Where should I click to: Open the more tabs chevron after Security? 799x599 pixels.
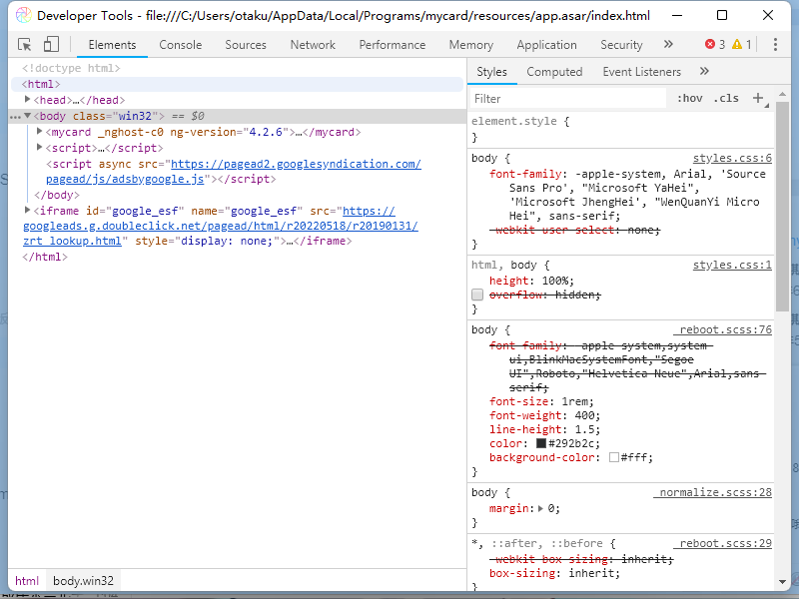click(668, 44)
